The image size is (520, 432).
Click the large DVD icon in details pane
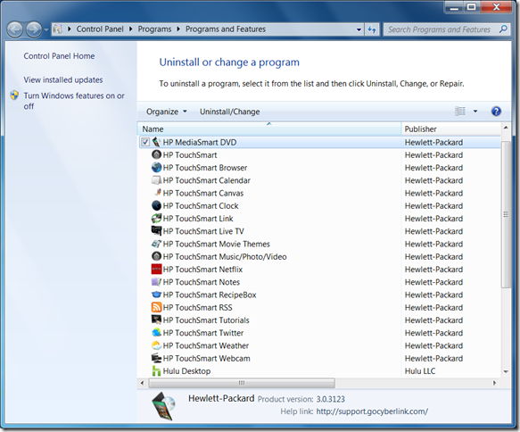[163, 405]
